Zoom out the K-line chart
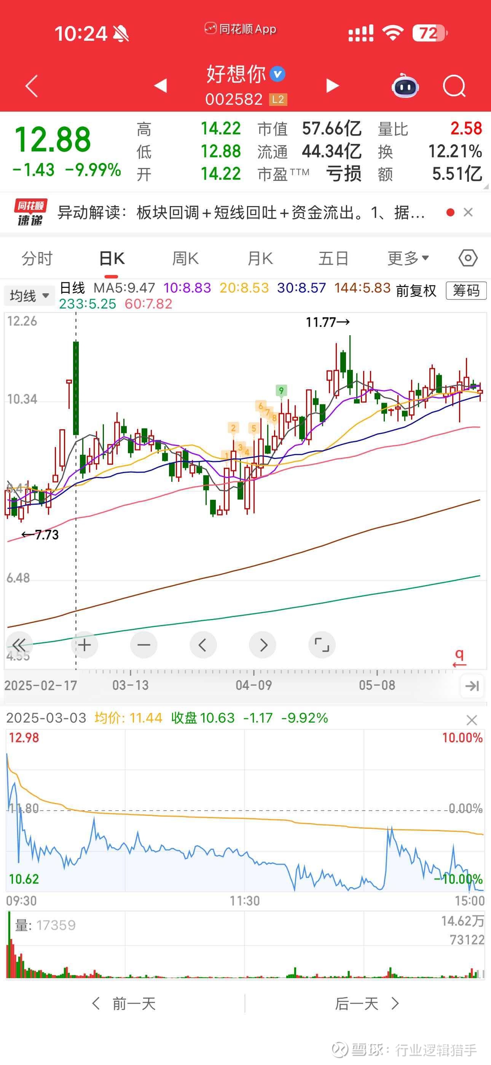The height and width of the screenshot is (1065, 491). (x=144, y=645)
